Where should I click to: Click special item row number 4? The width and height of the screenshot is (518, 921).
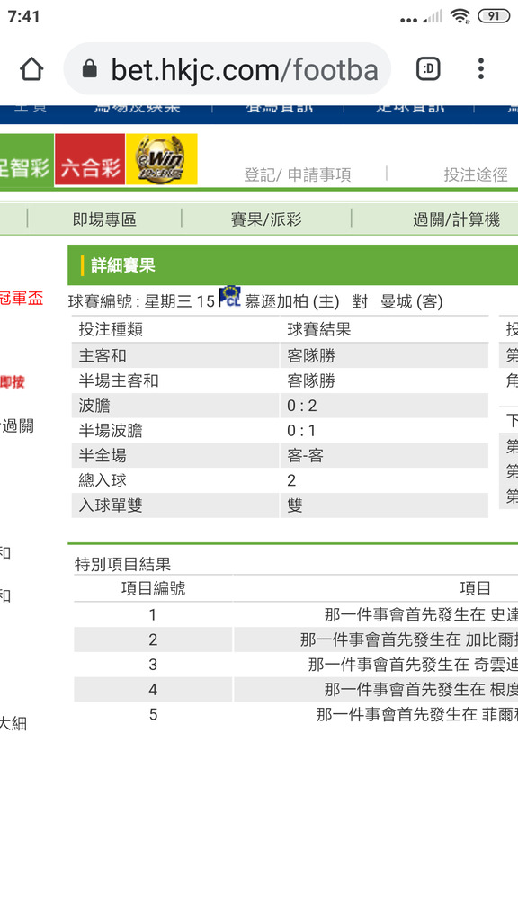point(153,689)
